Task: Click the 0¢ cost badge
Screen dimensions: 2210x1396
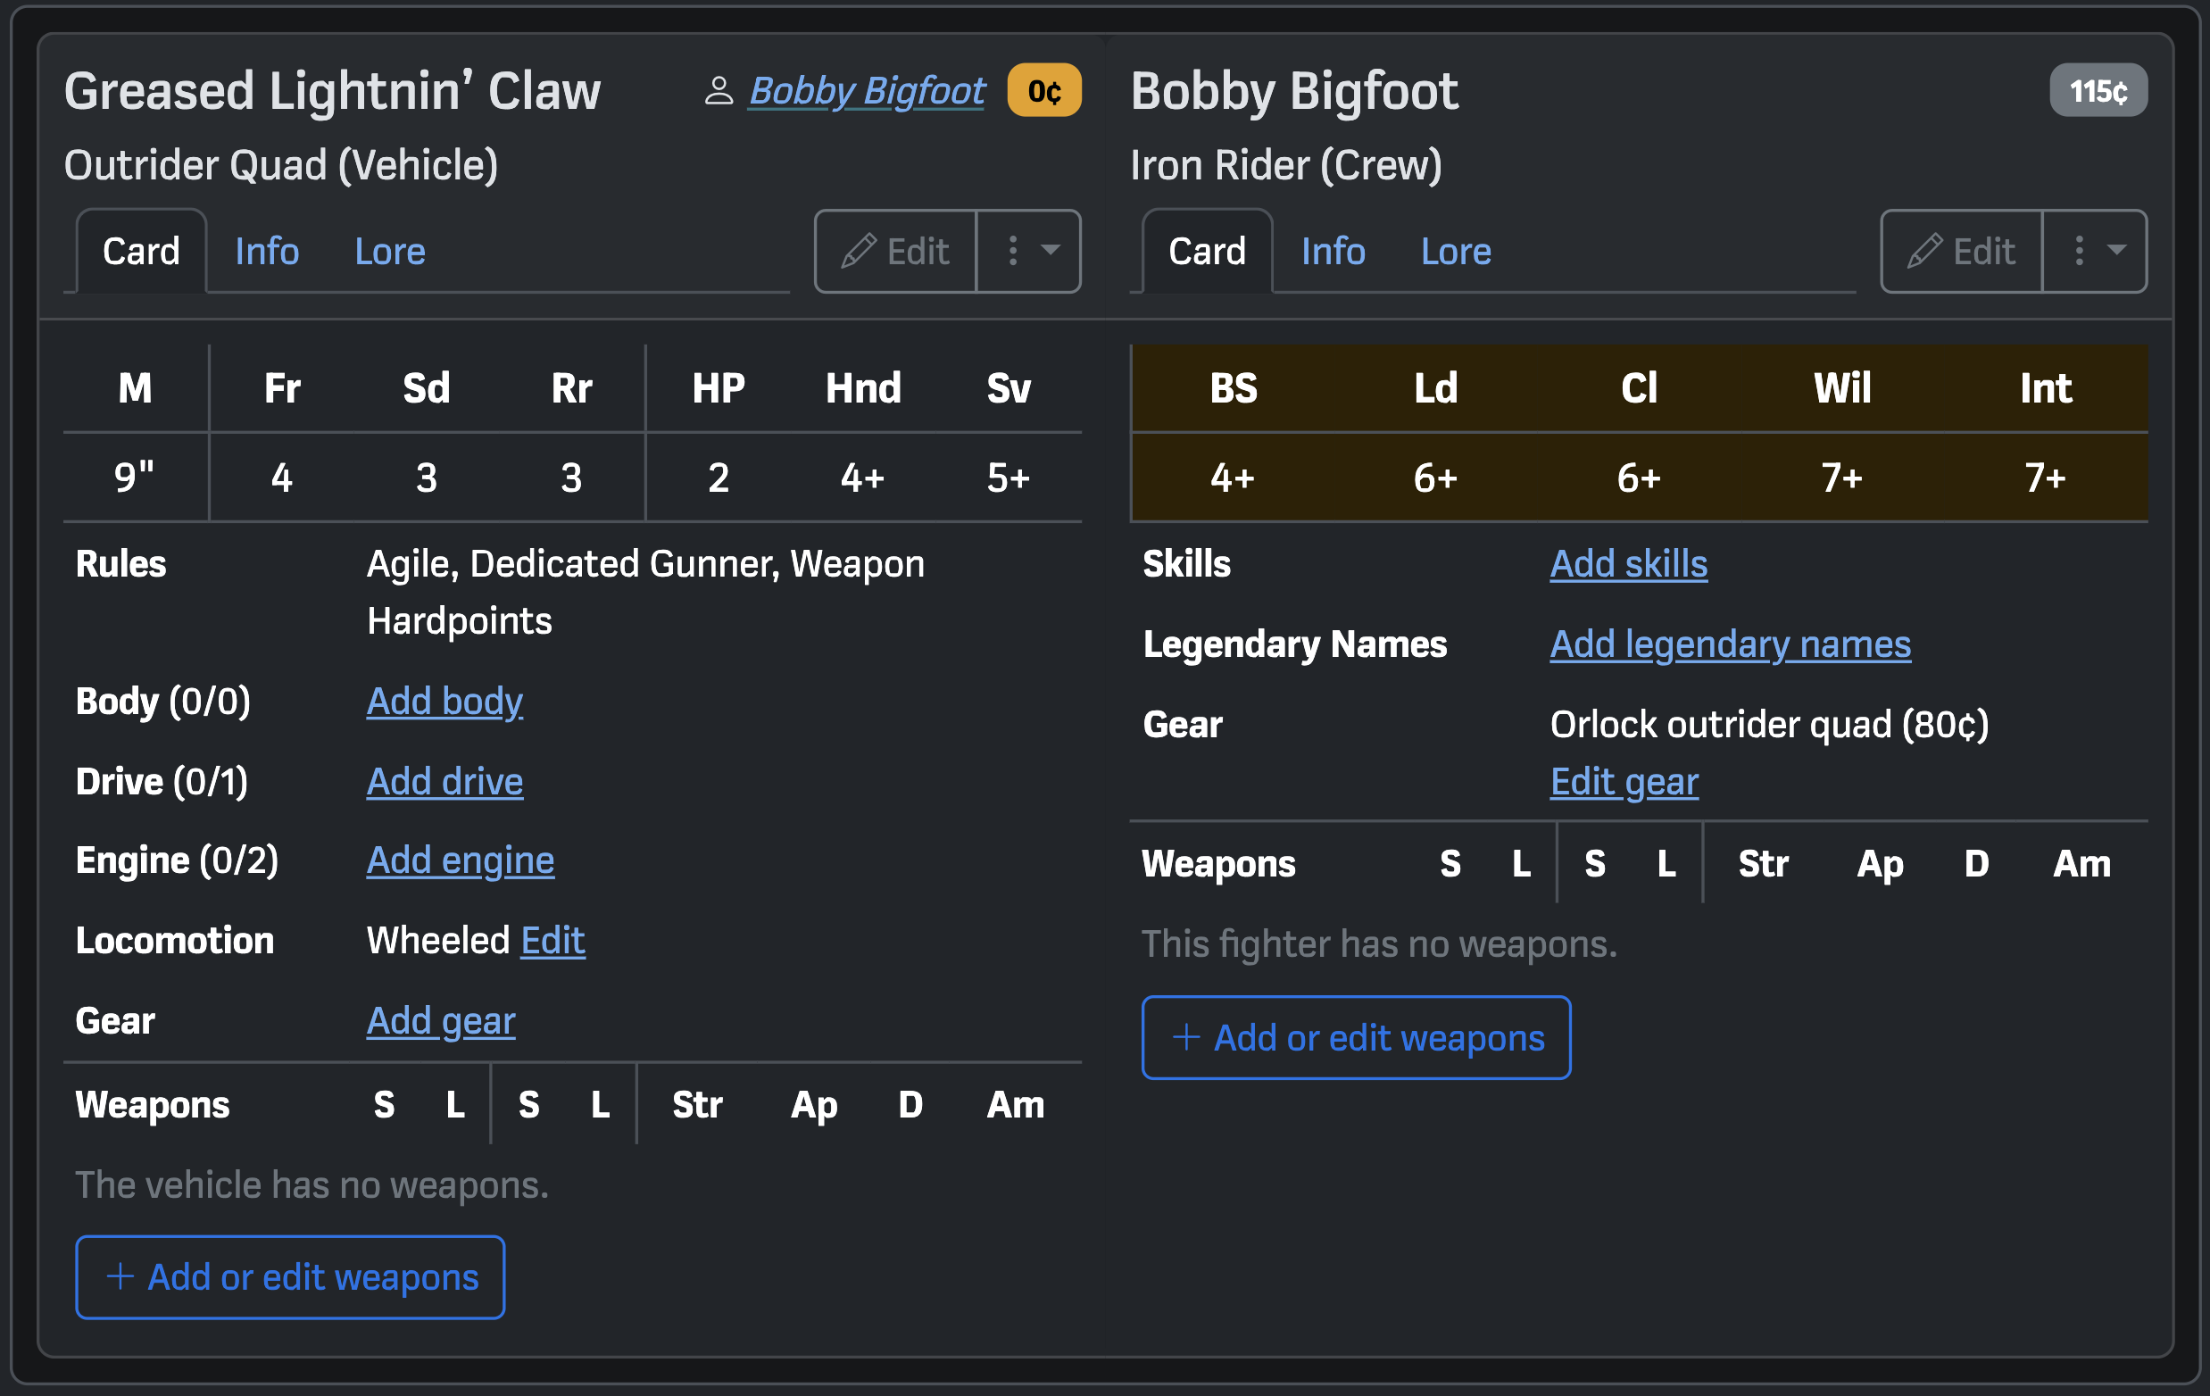Action: [x=1043, y=91]
